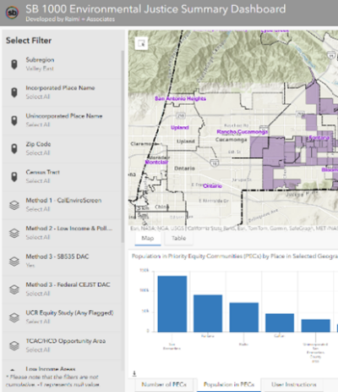Expand the Census Tract filter
This screenshot has height=392, width=338.
62,177
